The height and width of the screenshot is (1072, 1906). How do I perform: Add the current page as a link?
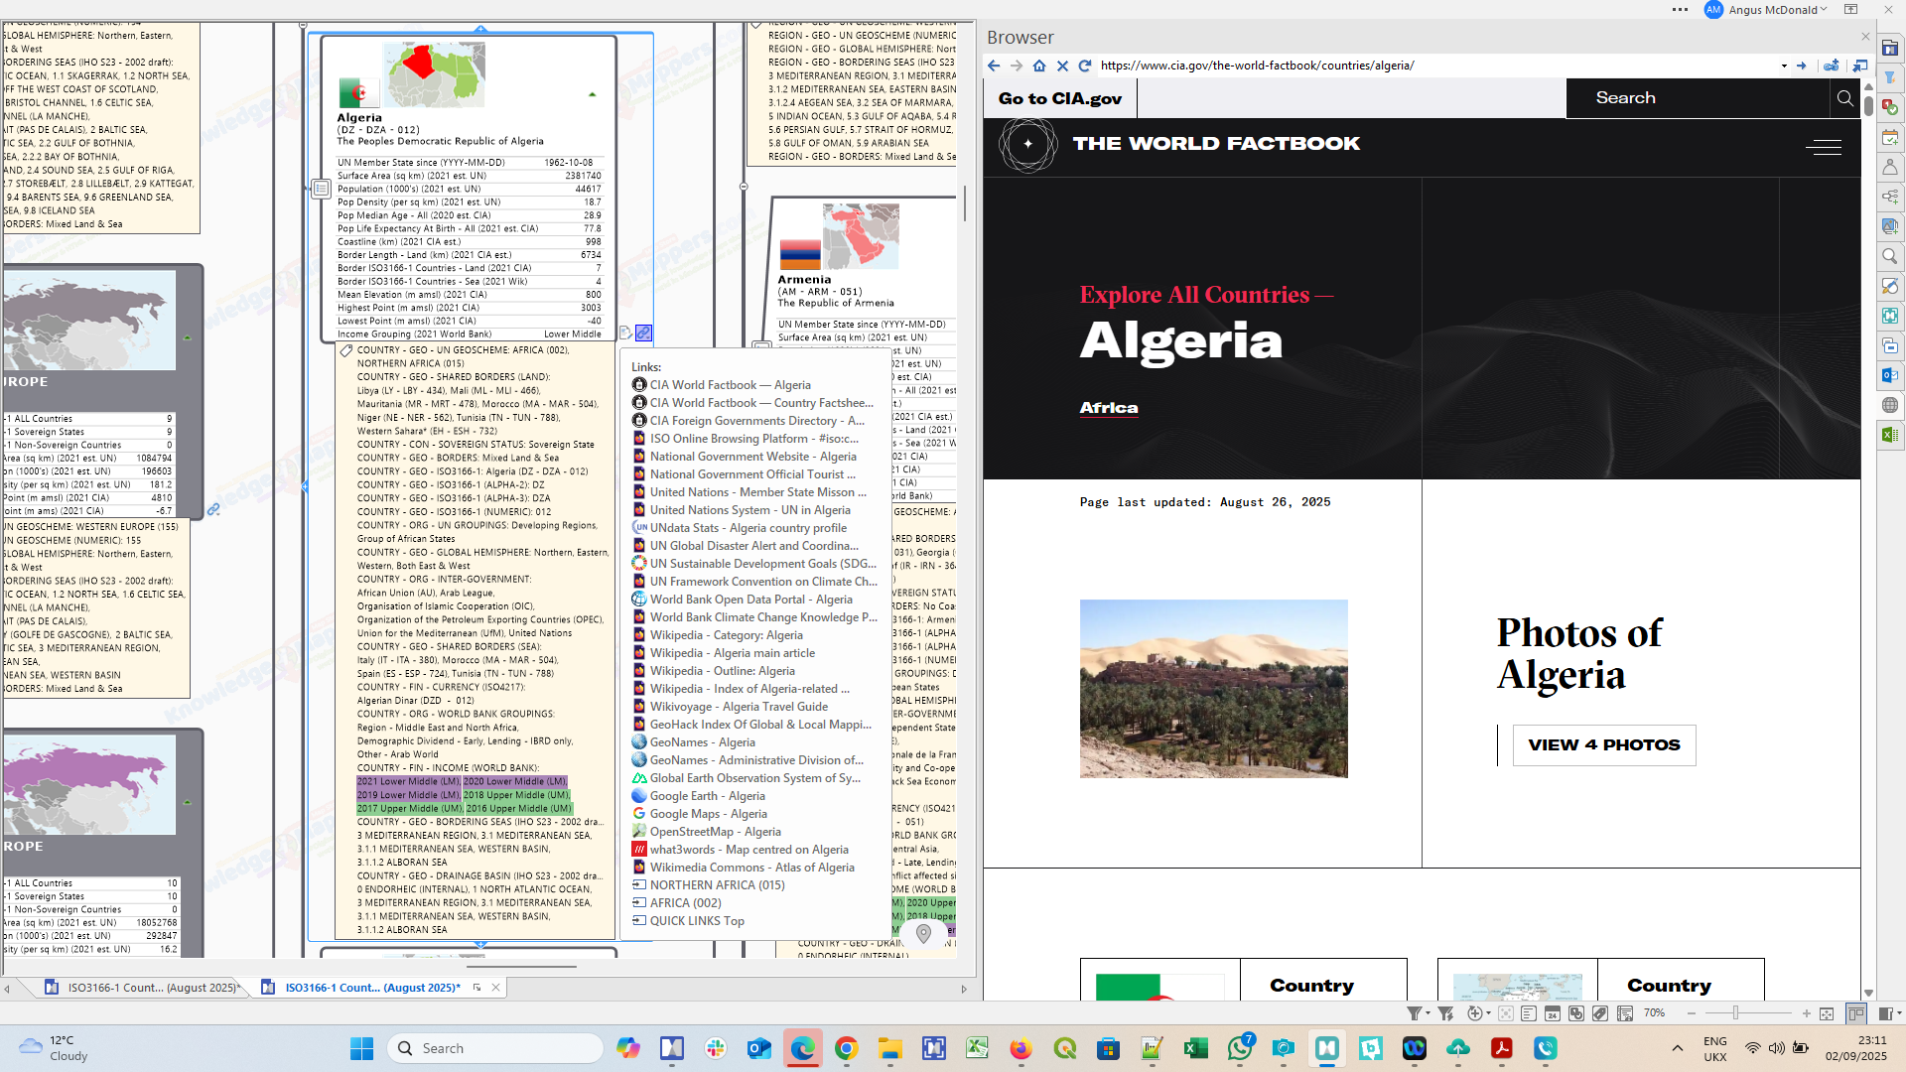tap(1832, 66)
